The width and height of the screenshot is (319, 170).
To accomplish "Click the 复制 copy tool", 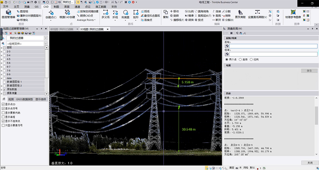I will coord(165,14).
